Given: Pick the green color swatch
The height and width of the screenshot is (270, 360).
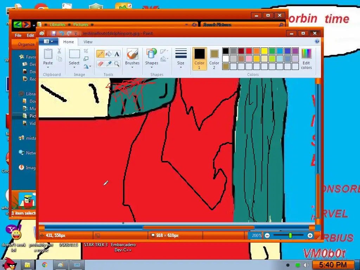Looking at the screenshot, I should (x=272, y=51).
